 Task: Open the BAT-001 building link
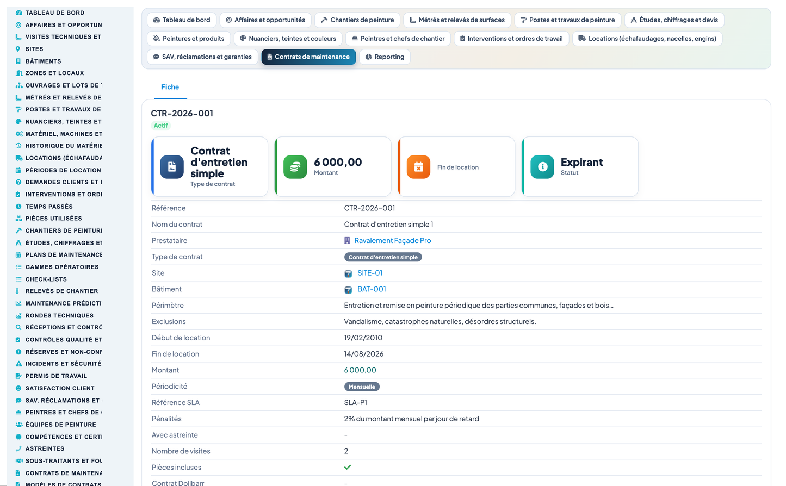(x=372, y=289)
